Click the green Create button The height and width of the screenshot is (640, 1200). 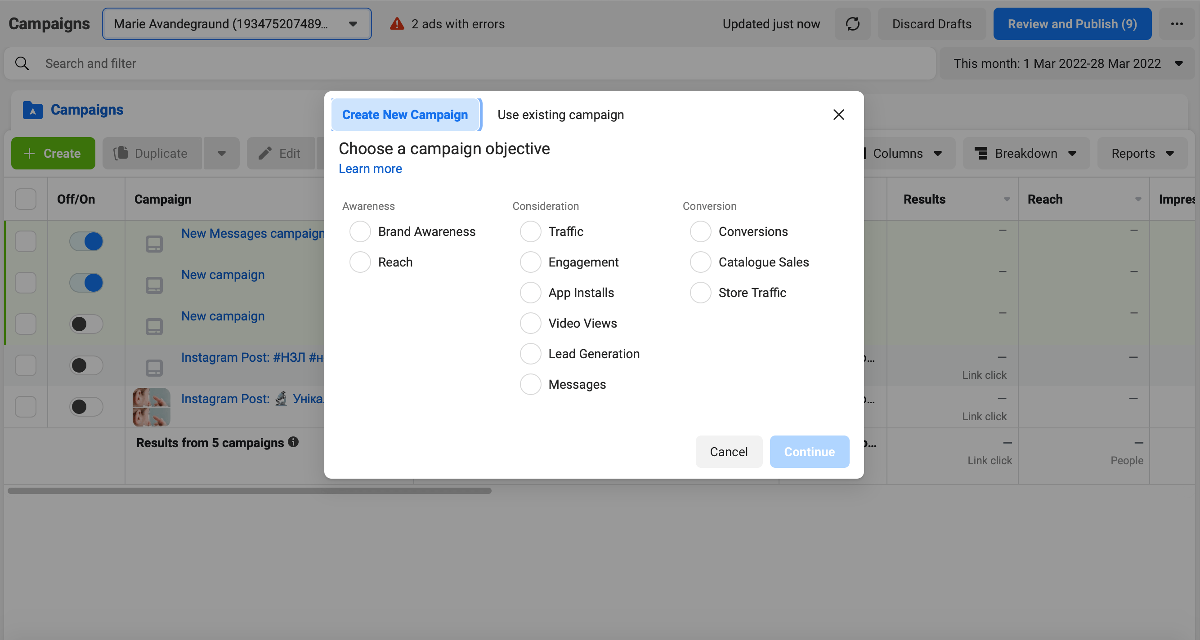point(53,153)
